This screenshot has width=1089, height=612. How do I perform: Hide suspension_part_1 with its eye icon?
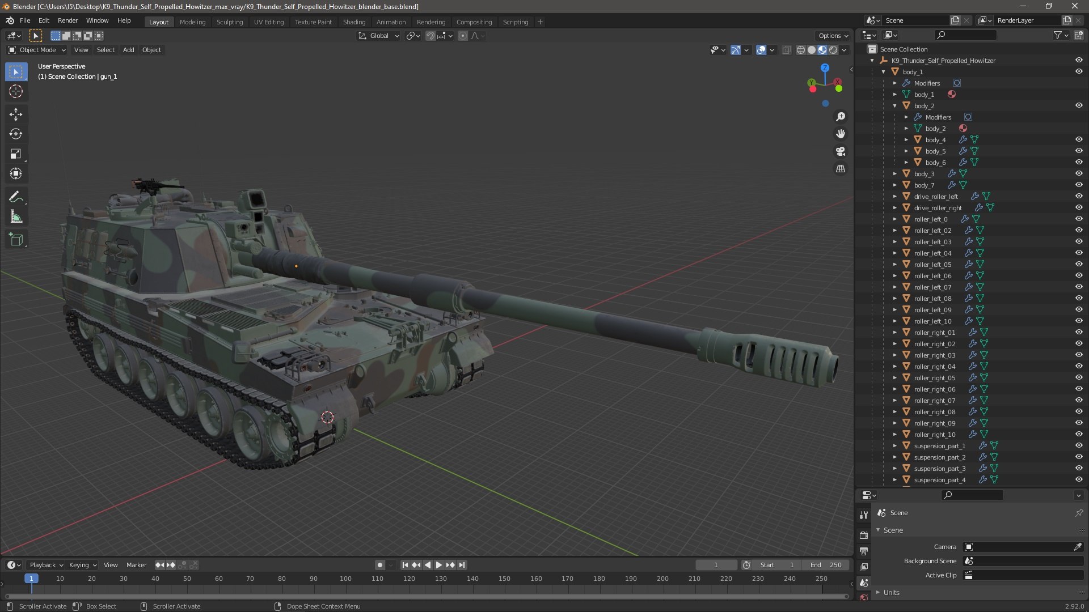click(1079, 446)
